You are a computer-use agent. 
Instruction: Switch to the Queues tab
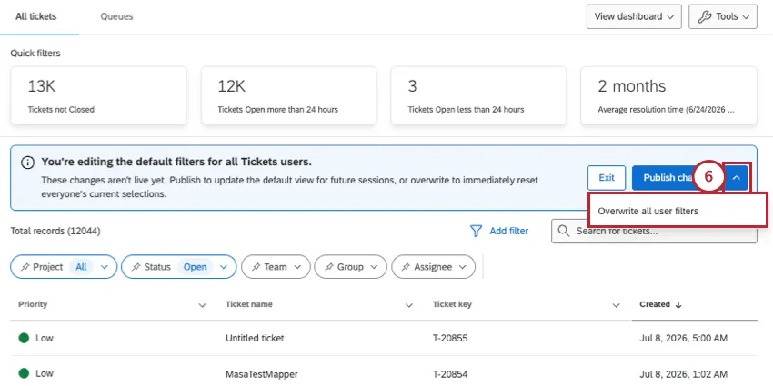(116, 16)
